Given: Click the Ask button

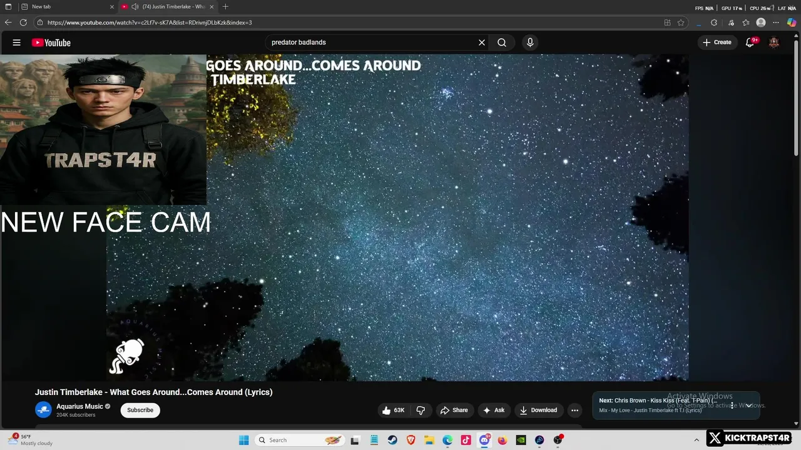Looking at the screenshot, I should coord(494,410).
